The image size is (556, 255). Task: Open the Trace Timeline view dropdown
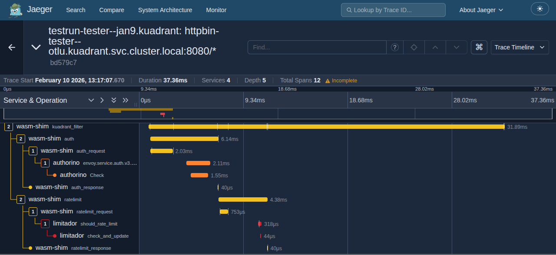(x=520, y=47)
